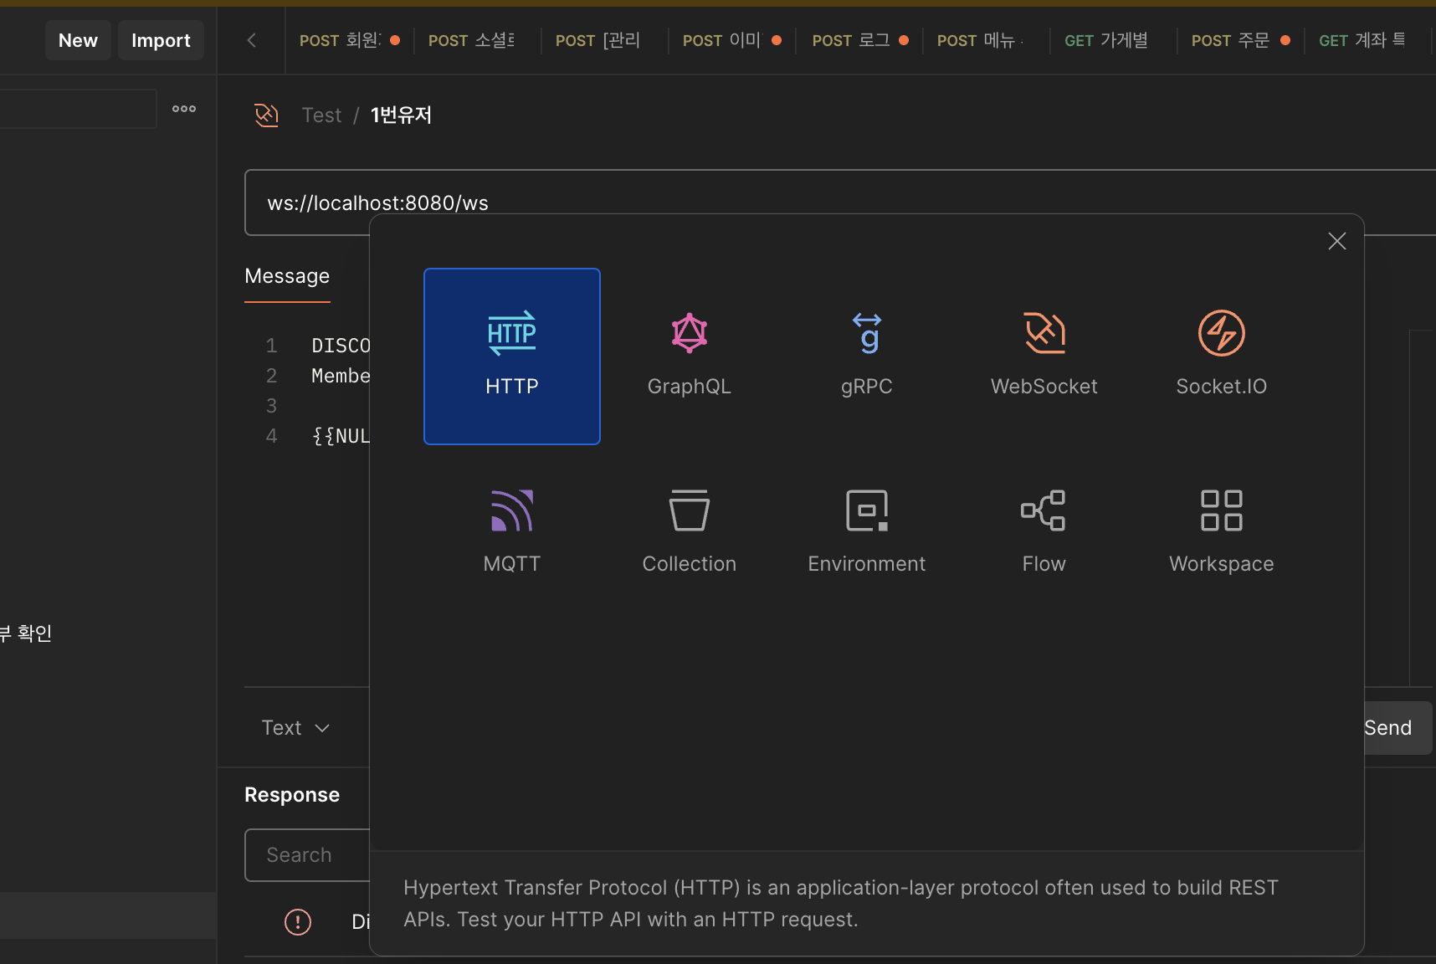Select the WebSocket request tile

[1044, 356]
